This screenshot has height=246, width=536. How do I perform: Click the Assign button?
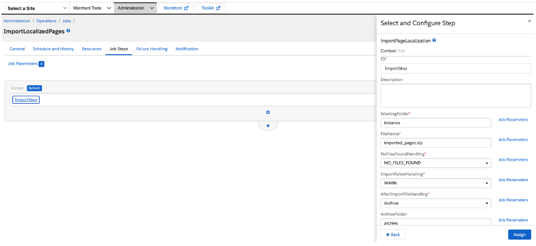click(519, 235)
